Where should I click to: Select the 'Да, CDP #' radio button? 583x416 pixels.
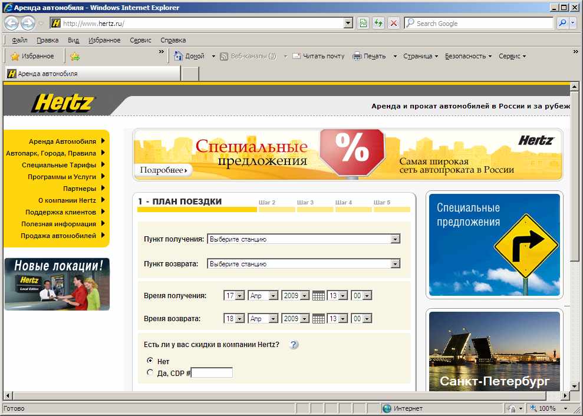point(150,372)
